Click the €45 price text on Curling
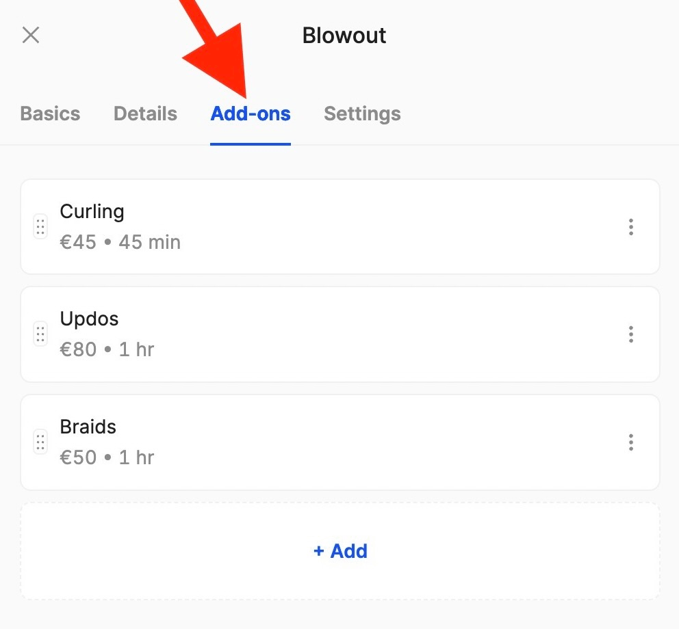 [78, 241]
